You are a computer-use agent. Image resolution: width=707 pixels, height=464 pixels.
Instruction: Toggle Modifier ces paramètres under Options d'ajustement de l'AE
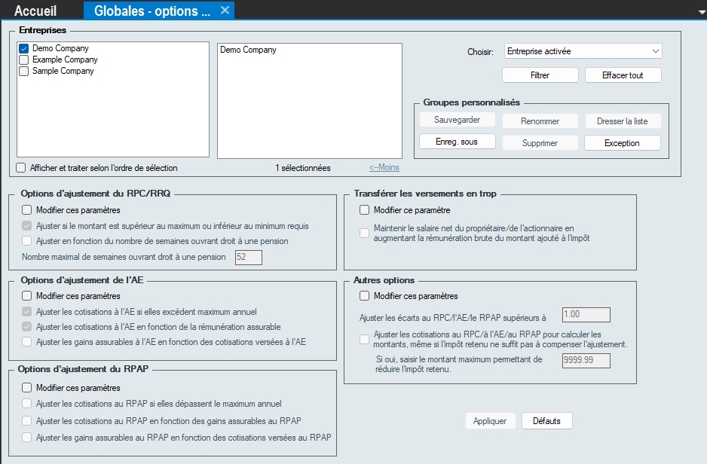tap(27, 296)
